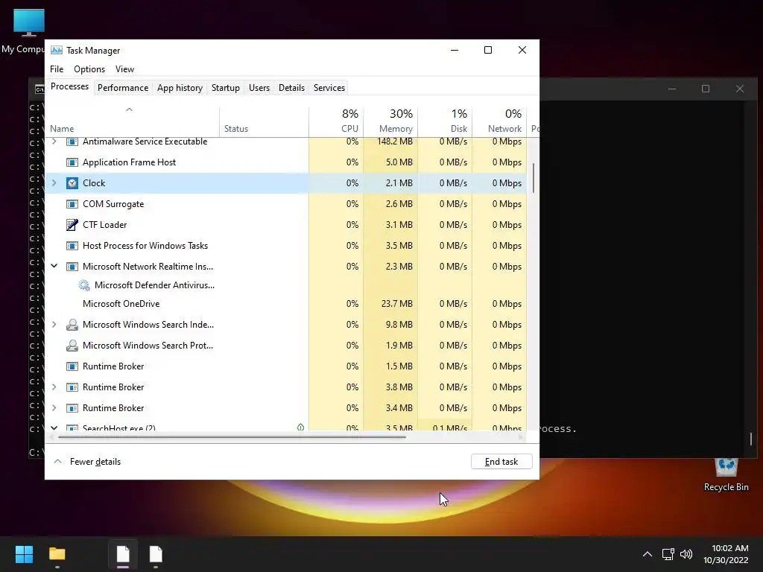Screen dimensions: 763x572
Task: Open the clock and date in taskbar
Action: tap(726, 554)
